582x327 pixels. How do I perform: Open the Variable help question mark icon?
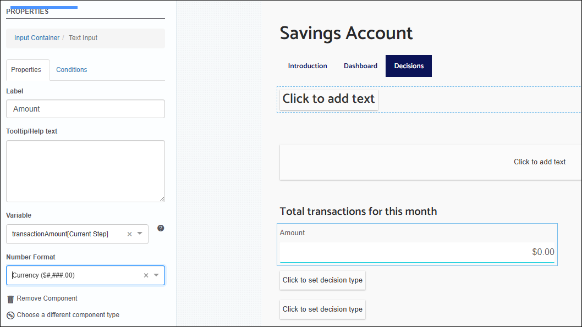pyautogui.click(x=160, y=228)
